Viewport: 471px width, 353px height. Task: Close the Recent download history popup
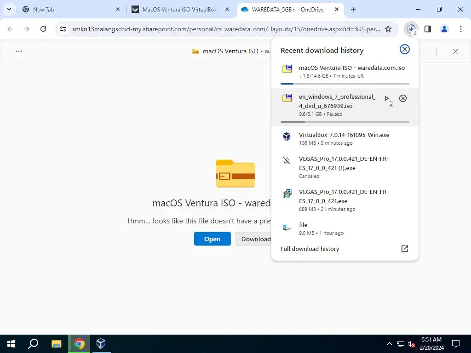click(x=405, y=49)
